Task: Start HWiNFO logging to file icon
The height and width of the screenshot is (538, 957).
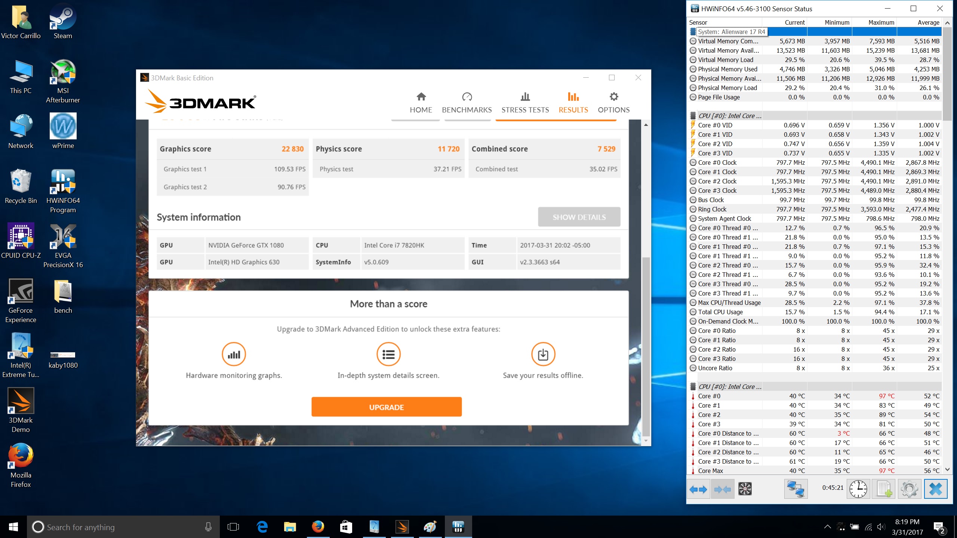Action: pyautogui.click(x=884, y=489)
